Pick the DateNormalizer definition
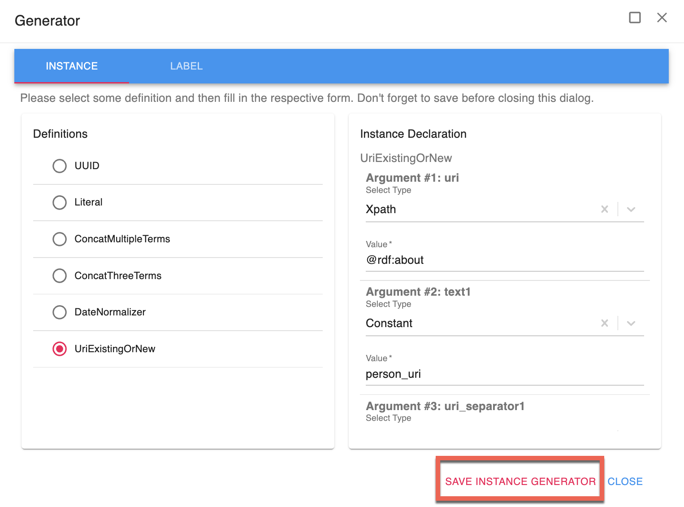 [x=60, y=312]
